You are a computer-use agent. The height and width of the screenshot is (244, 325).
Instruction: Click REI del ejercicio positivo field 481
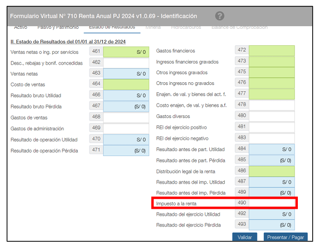point(271,127)
